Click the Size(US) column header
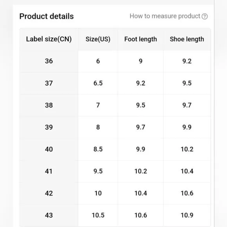Image resolution: width=227 pixels, height=227 pixels. pos(98,39)
